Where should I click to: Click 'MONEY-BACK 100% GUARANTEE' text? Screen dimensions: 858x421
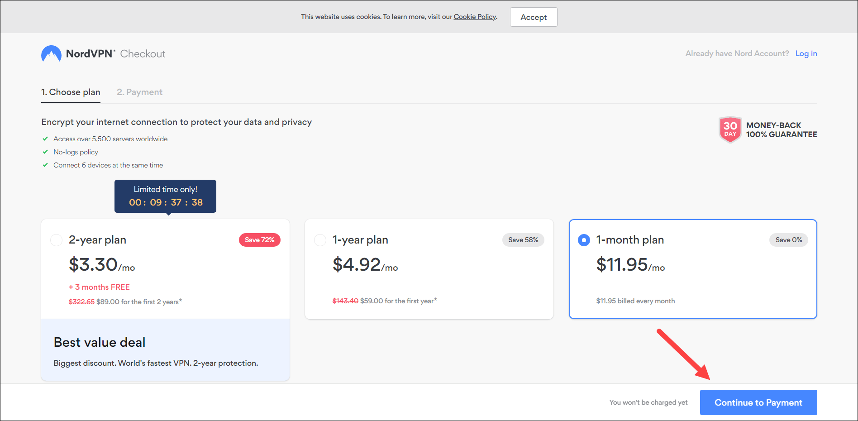782,130
